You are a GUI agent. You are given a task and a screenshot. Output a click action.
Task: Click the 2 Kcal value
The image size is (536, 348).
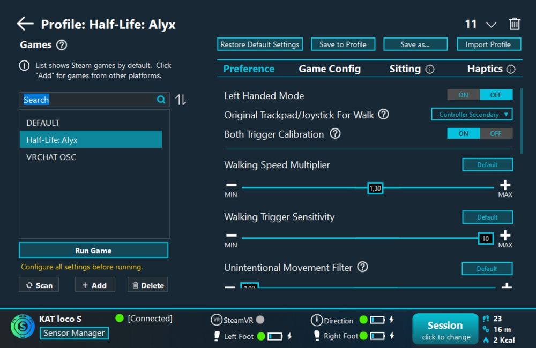coord(504,340)
